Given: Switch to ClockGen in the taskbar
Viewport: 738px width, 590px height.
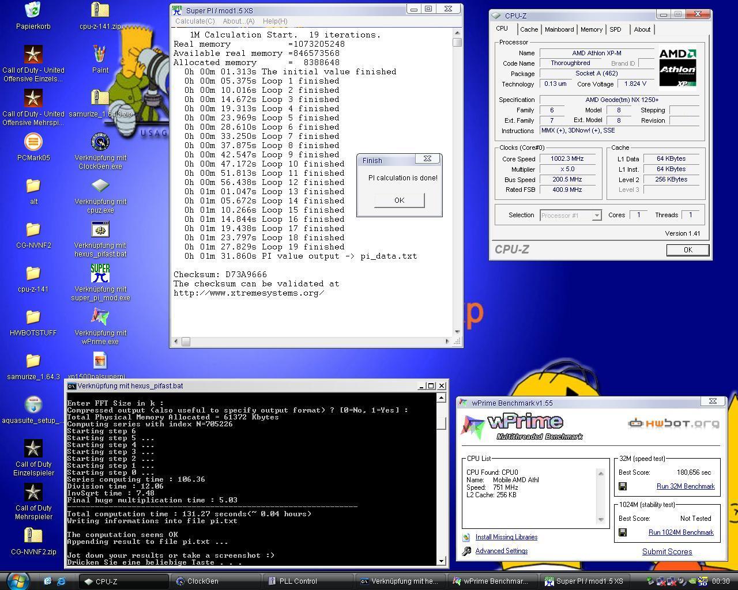Looking at the screenshot, I should point(216,581).
